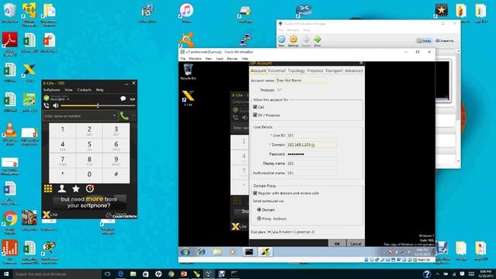Image resolution: width=496 pixels, height=279 pixels.
Task: Switch to the Voicemail tab in SIP Account
Action: pyautogui.click(x=277, y=71)
